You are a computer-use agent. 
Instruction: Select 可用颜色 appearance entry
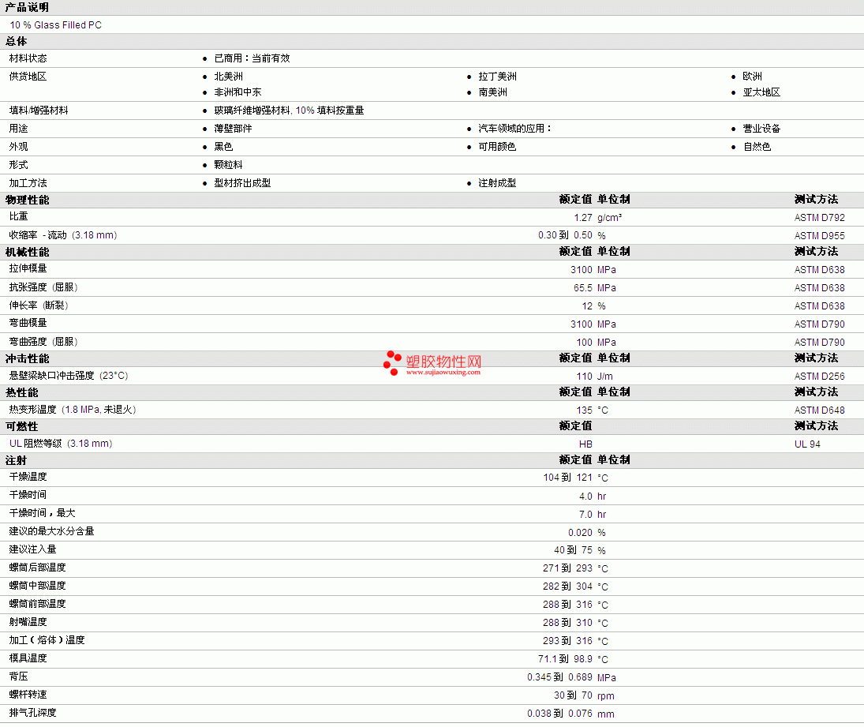tap(497, 147)
